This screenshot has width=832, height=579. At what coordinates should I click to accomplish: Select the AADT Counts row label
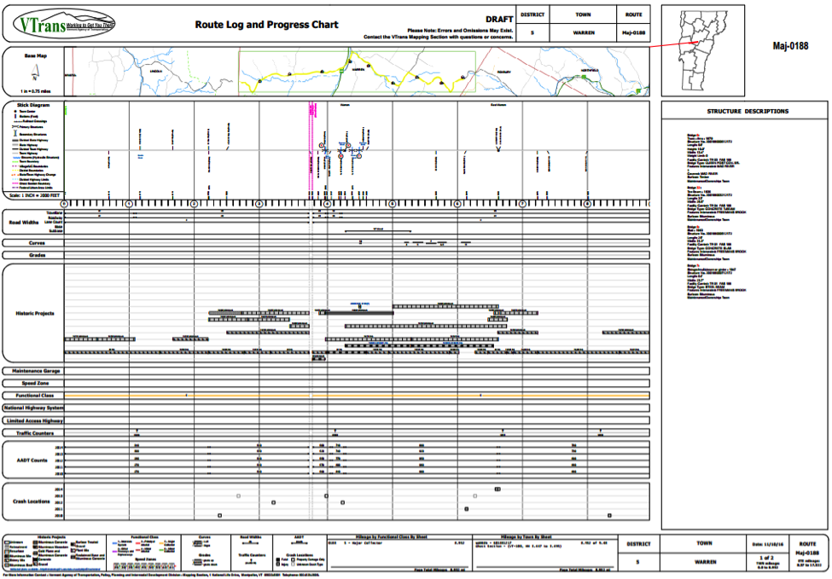pos(34,460)
